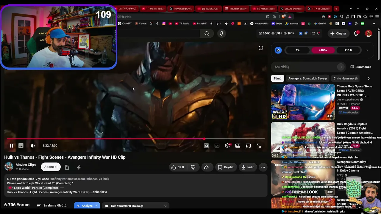
Task: Select Chris Hemsworth filter chip
Action: [346, 78]
